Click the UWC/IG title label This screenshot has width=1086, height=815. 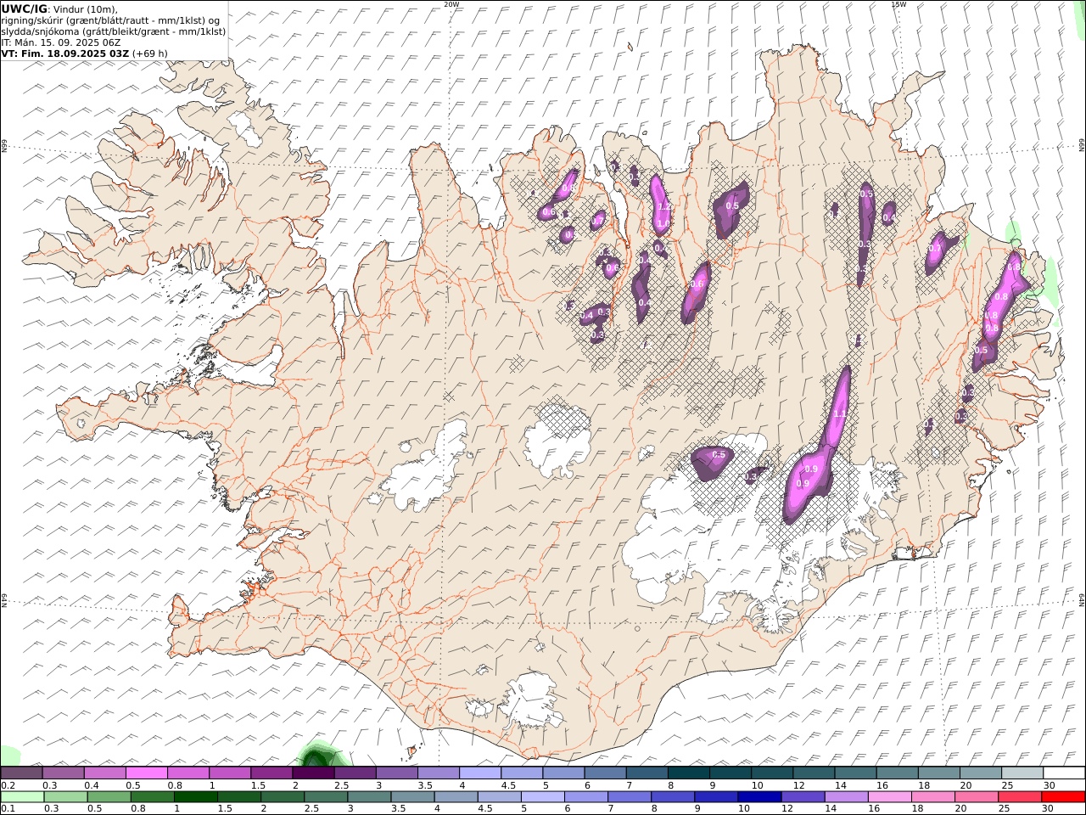click(x=24, y=8)
